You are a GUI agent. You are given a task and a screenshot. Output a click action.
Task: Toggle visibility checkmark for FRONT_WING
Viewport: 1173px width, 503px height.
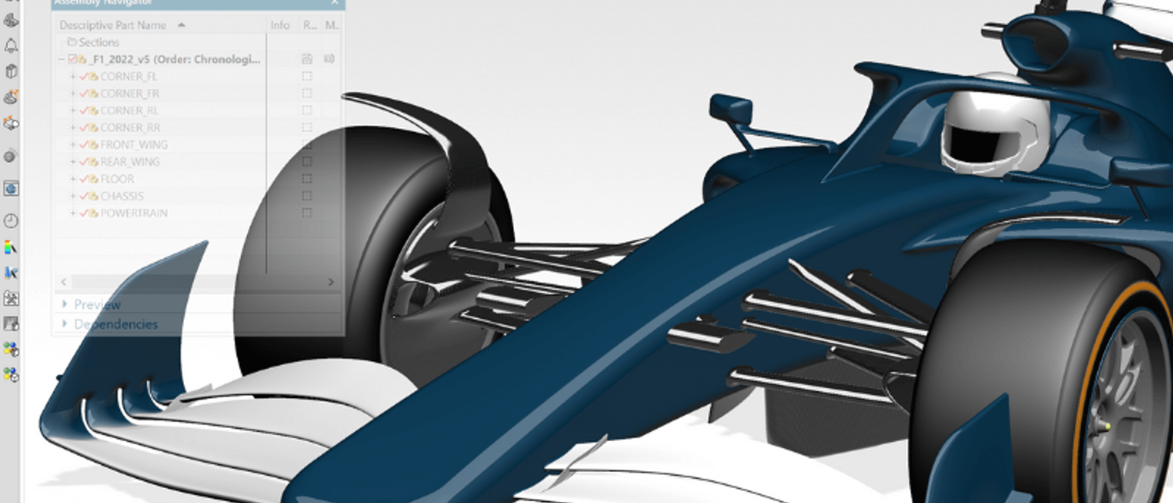[x=84, y=145]
